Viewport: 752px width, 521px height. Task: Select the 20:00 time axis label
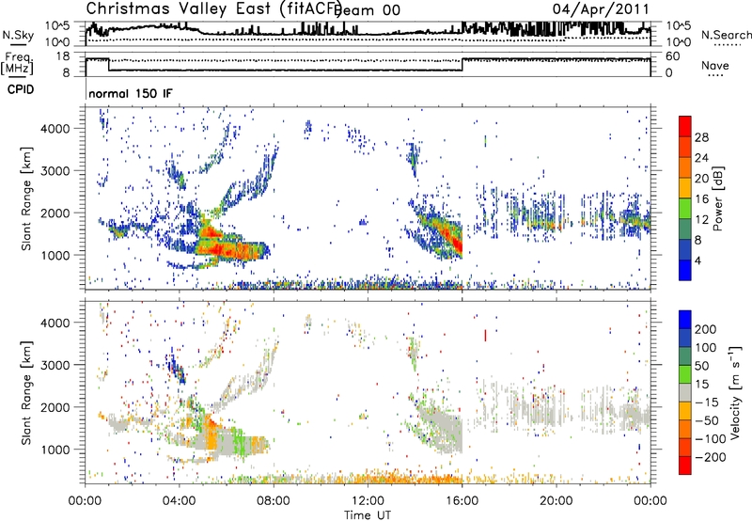point(556,501)
